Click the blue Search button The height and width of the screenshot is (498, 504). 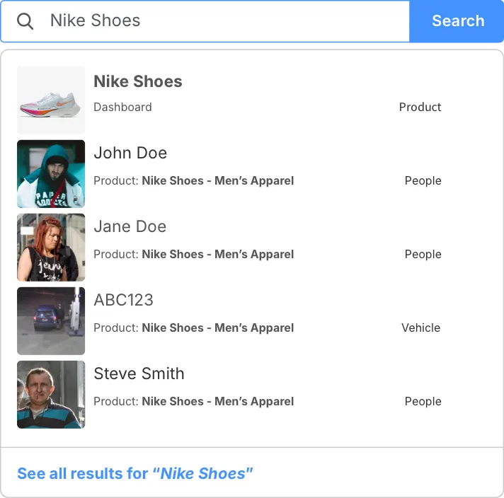[457, 21]
